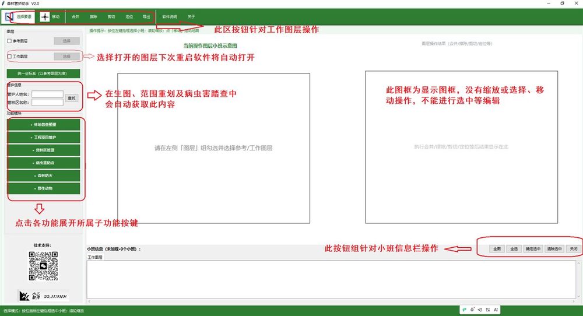
Task: Click 选择 button beside 参考图层
Action: (66, 41)
